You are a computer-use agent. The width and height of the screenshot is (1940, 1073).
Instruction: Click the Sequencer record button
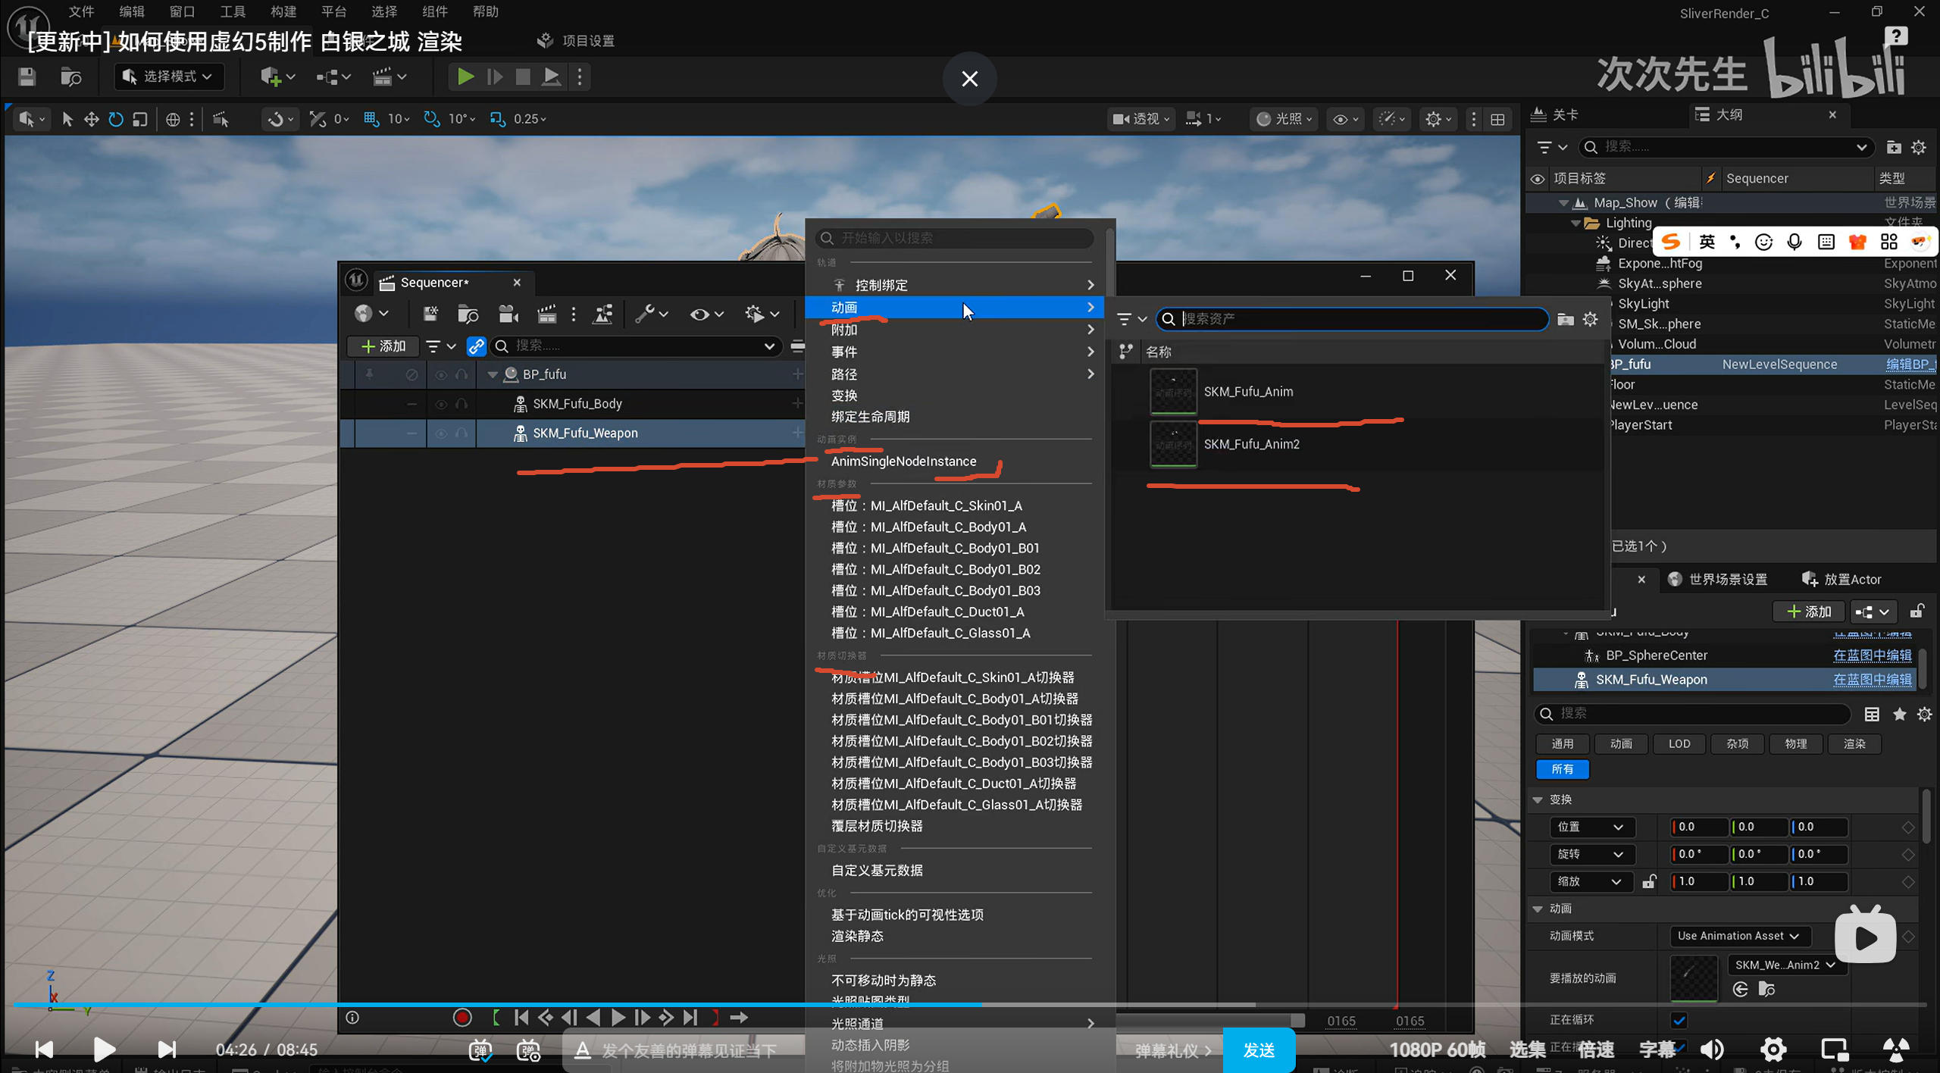point(462,1017)
